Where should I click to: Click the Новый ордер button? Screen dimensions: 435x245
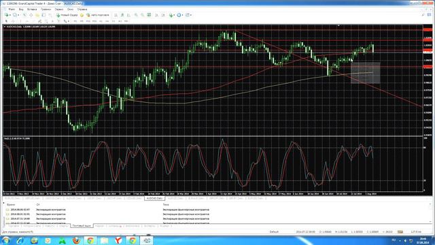(67, 15)
